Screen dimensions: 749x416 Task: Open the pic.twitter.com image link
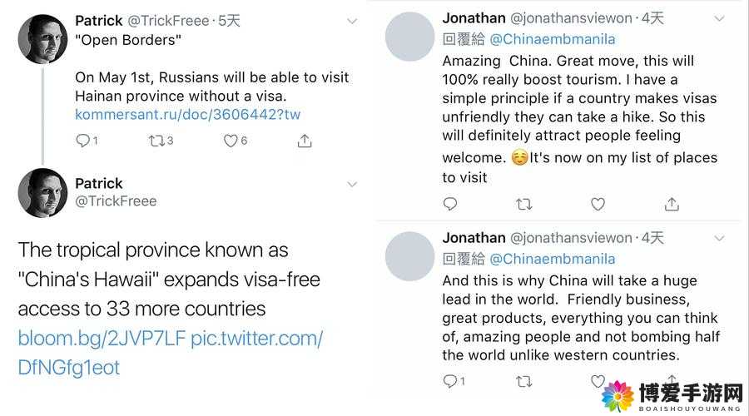click(170, 353)
